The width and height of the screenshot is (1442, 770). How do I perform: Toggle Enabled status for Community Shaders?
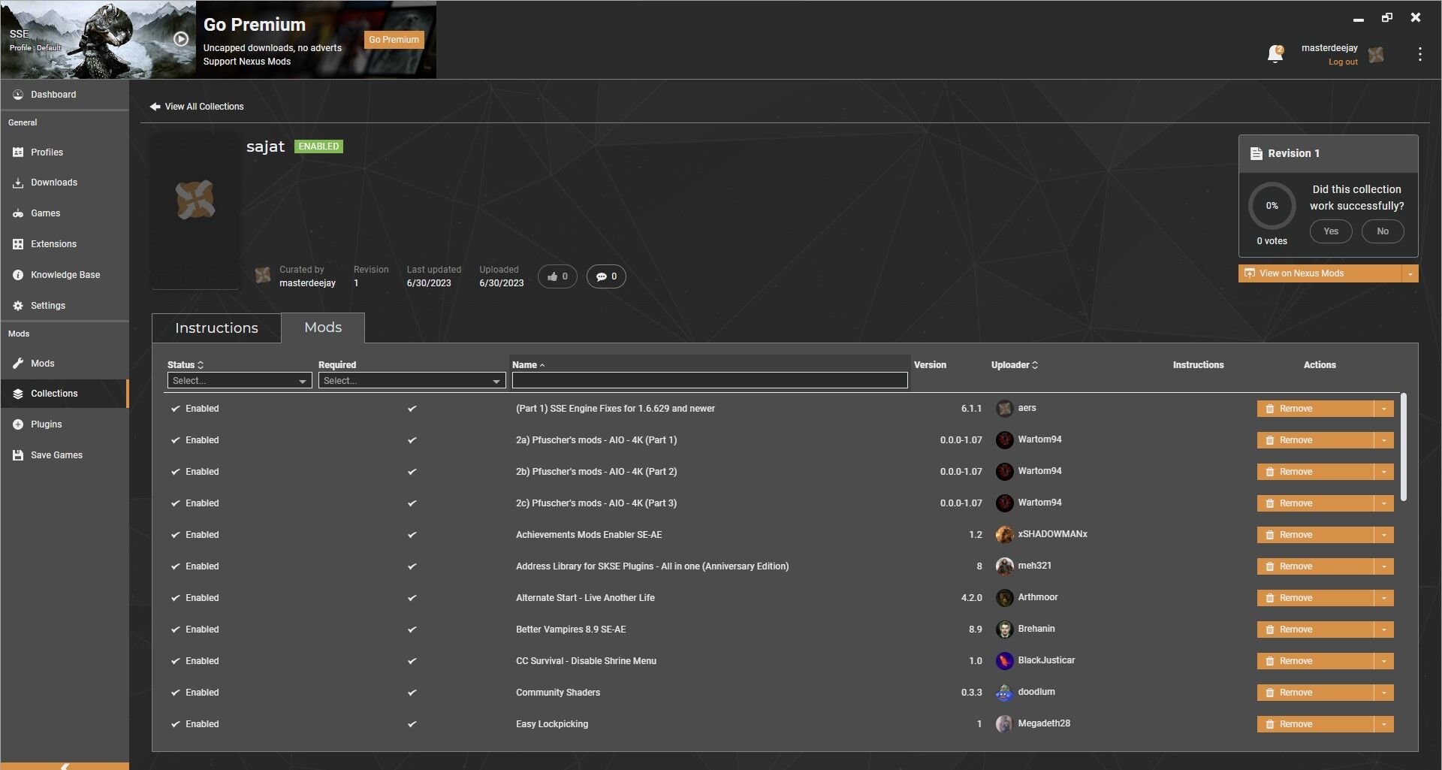coord(195,693)
